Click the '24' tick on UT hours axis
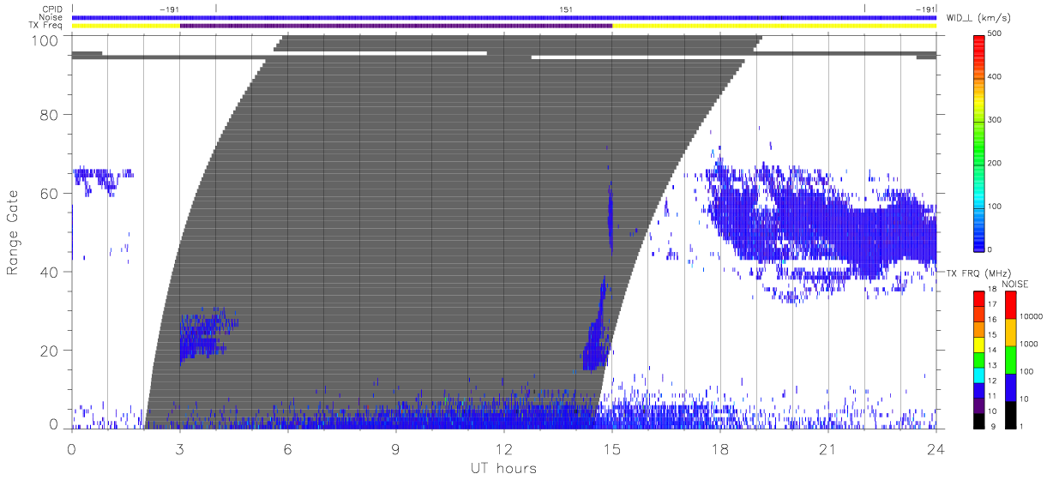This screenshot has width=1053, height=486. [936, 448]
